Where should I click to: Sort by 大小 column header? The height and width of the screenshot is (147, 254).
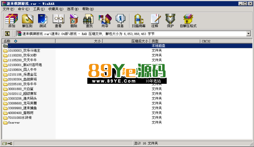pos(79,41)
